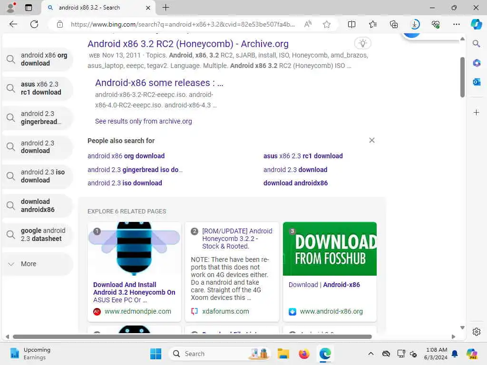Open Download And Install Android 3.2 Honeycomb article
Viewport: 487px width, 365px height.
(x=134, y=292)
